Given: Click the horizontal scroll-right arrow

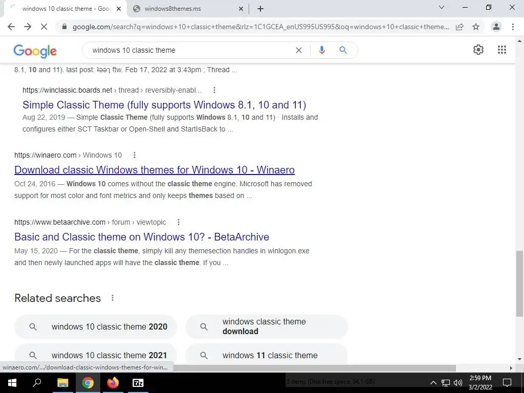Looking at the screenshot, I should click(x=511, y=368).
